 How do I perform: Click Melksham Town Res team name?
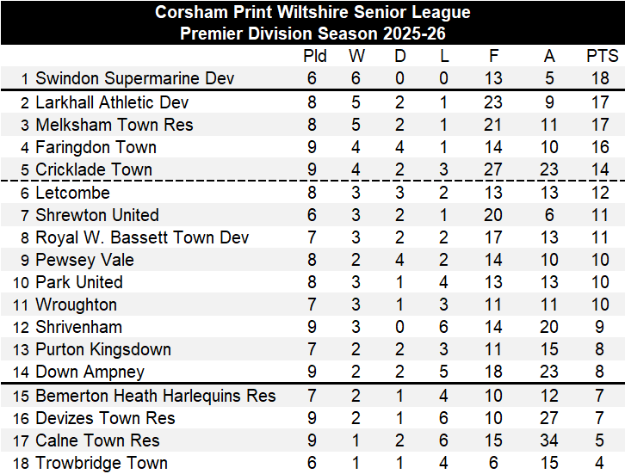point(114,125)
